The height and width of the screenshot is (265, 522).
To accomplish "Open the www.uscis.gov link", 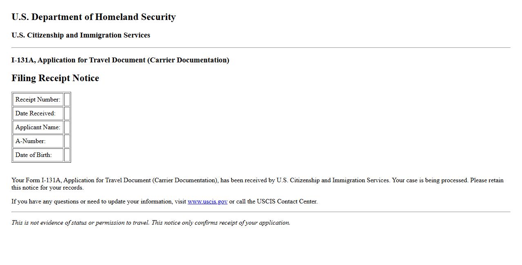I will click(x=207, y=201).
